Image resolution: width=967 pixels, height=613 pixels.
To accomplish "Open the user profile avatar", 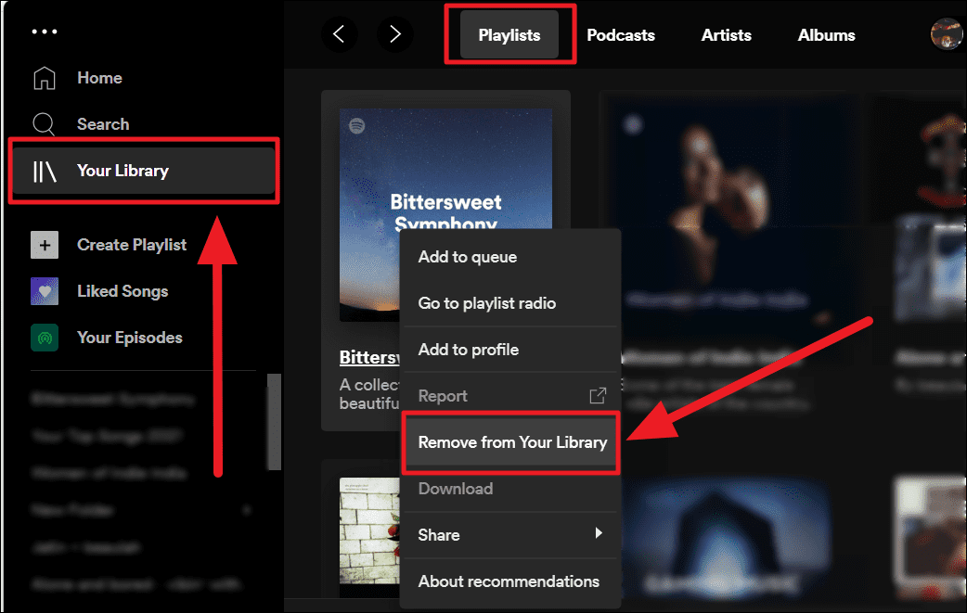I will 946,34.
